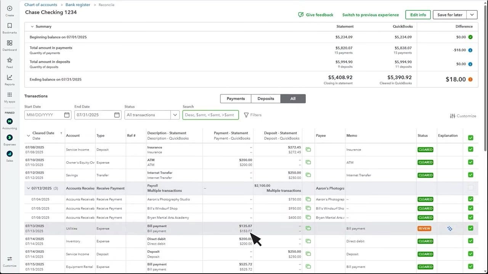Go to the Dashboard icon

pyautogui.click(x=10, y=43)
